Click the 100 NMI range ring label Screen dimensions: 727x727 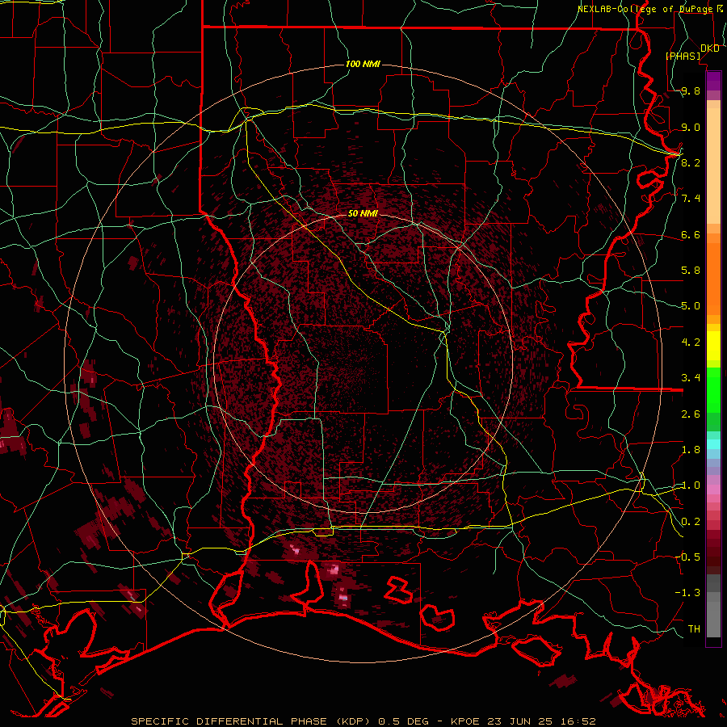(x=363, y=64)
